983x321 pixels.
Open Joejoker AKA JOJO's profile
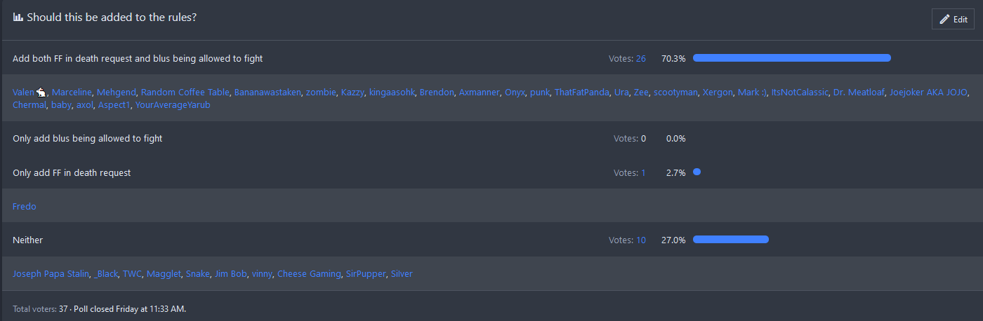coord(929,93)
